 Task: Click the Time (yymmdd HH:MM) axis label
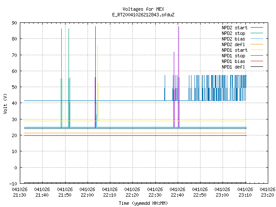coord(143,203)
